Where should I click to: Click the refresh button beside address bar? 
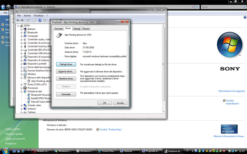pos(197,7)
